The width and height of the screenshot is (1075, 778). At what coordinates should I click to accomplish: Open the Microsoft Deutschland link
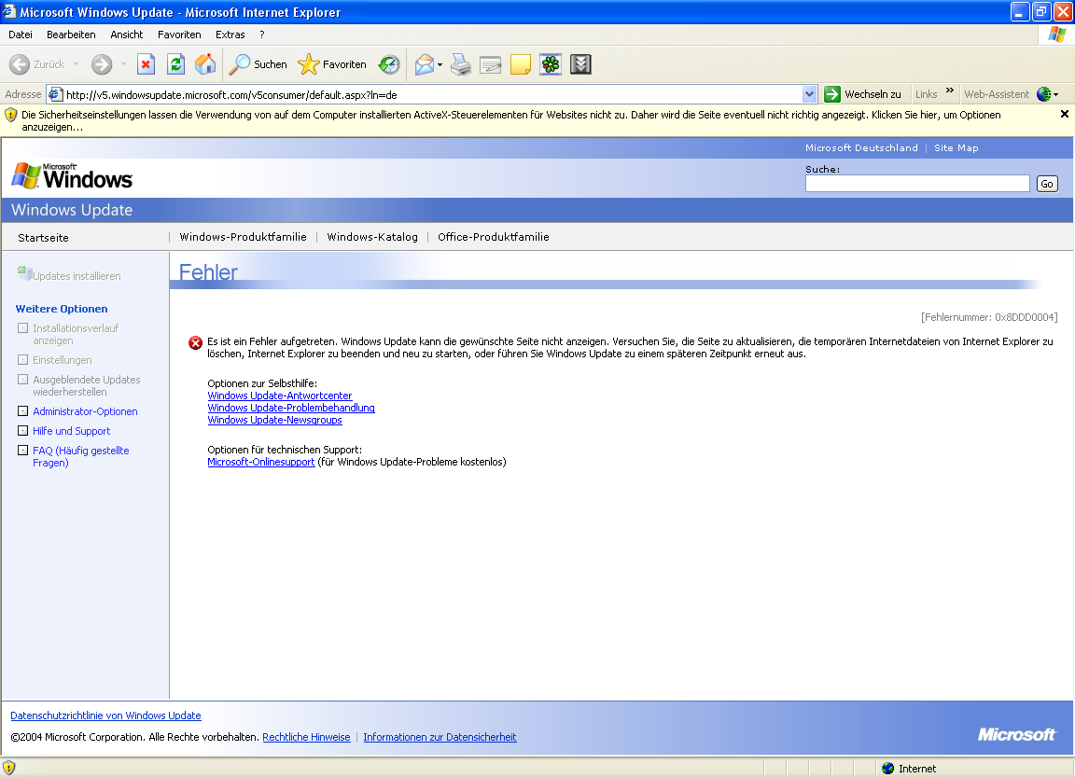[861, 148]
